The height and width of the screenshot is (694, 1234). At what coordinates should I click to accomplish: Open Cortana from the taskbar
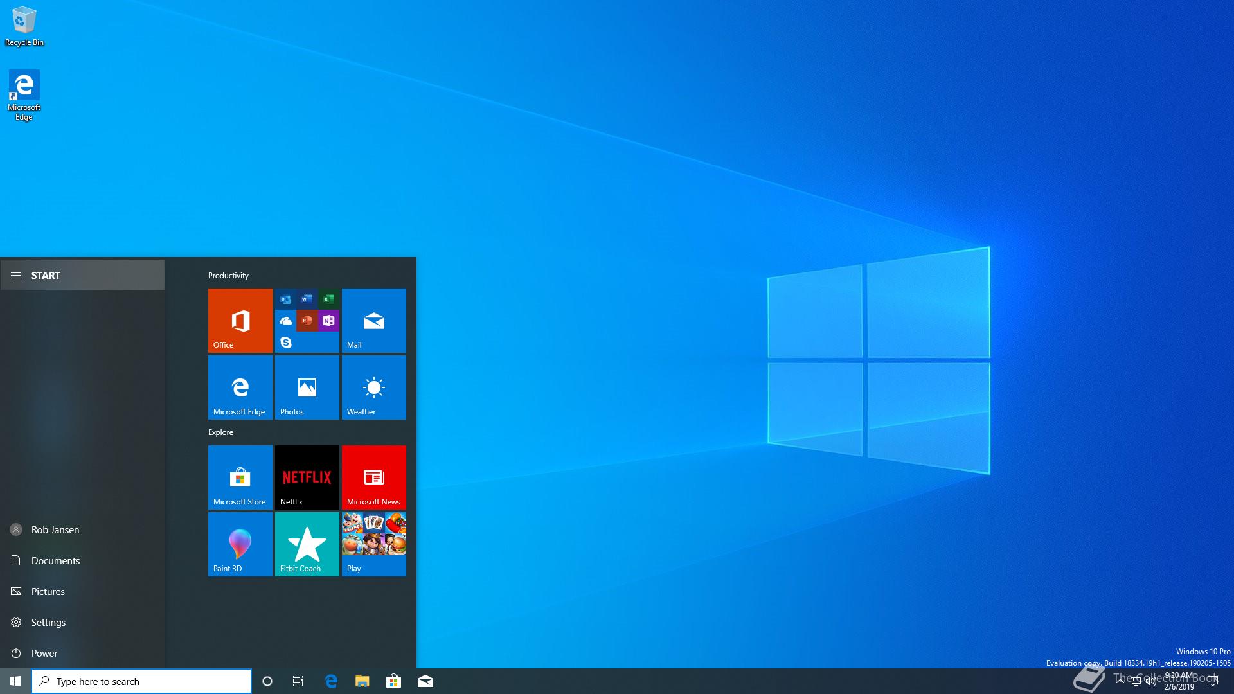267,681
